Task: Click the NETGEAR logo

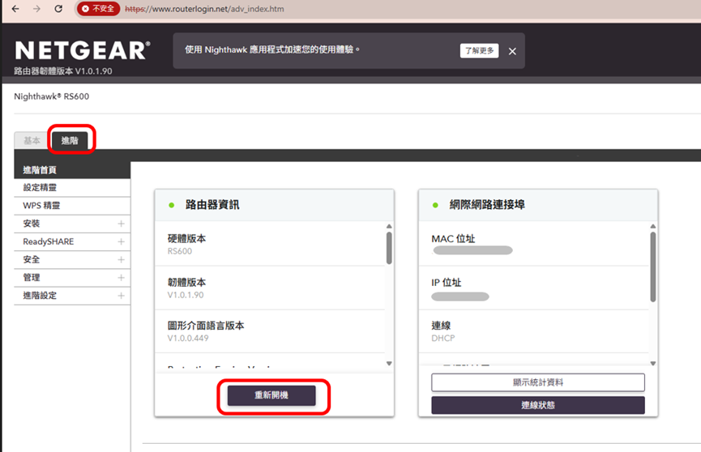Action: point(83,50)
